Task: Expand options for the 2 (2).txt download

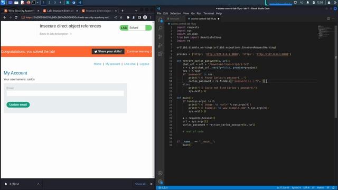Action: pos(38,184)
